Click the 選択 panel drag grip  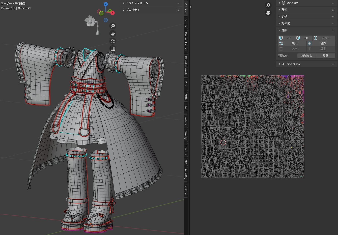(x=334, y=30)
